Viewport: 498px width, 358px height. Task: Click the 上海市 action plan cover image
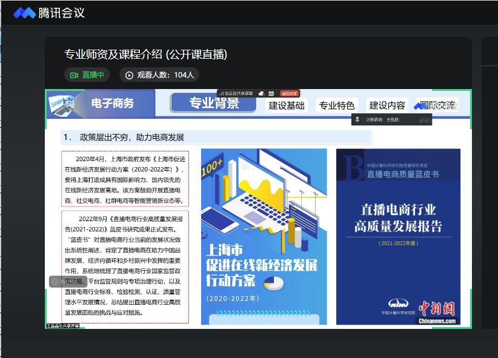[264, 236]
